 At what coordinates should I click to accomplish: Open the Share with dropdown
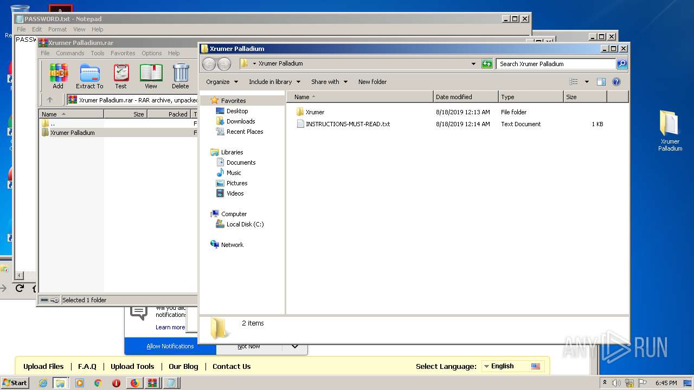tap(329, 82)
